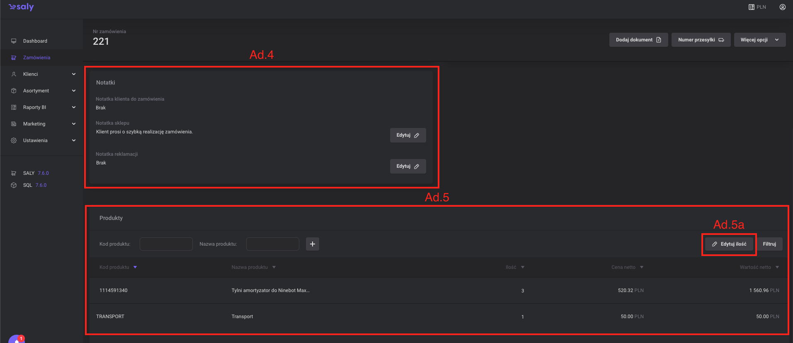The image size is (793, 343).
Task: Click the Zamówienia cart icon in sidebar
Action: tap(14, 58)
